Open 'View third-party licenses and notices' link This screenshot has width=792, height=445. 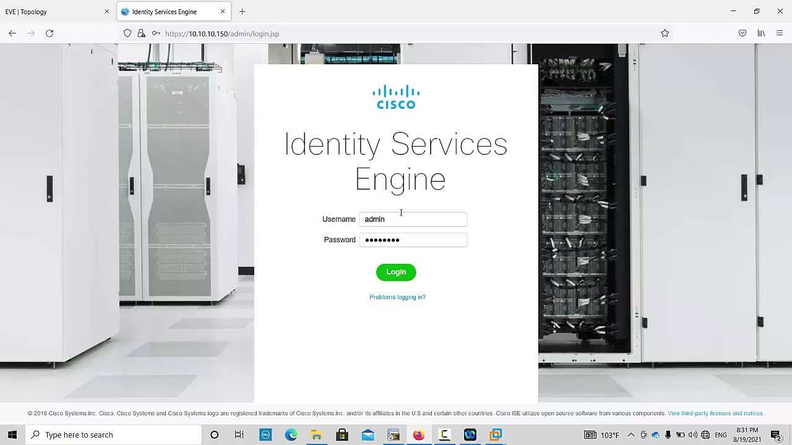click(x=715, y=413)
